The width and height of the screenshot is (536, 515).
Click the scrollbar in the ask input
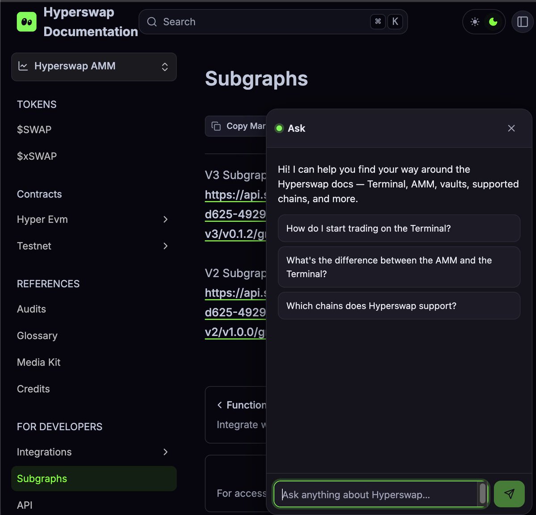[482, 494]
